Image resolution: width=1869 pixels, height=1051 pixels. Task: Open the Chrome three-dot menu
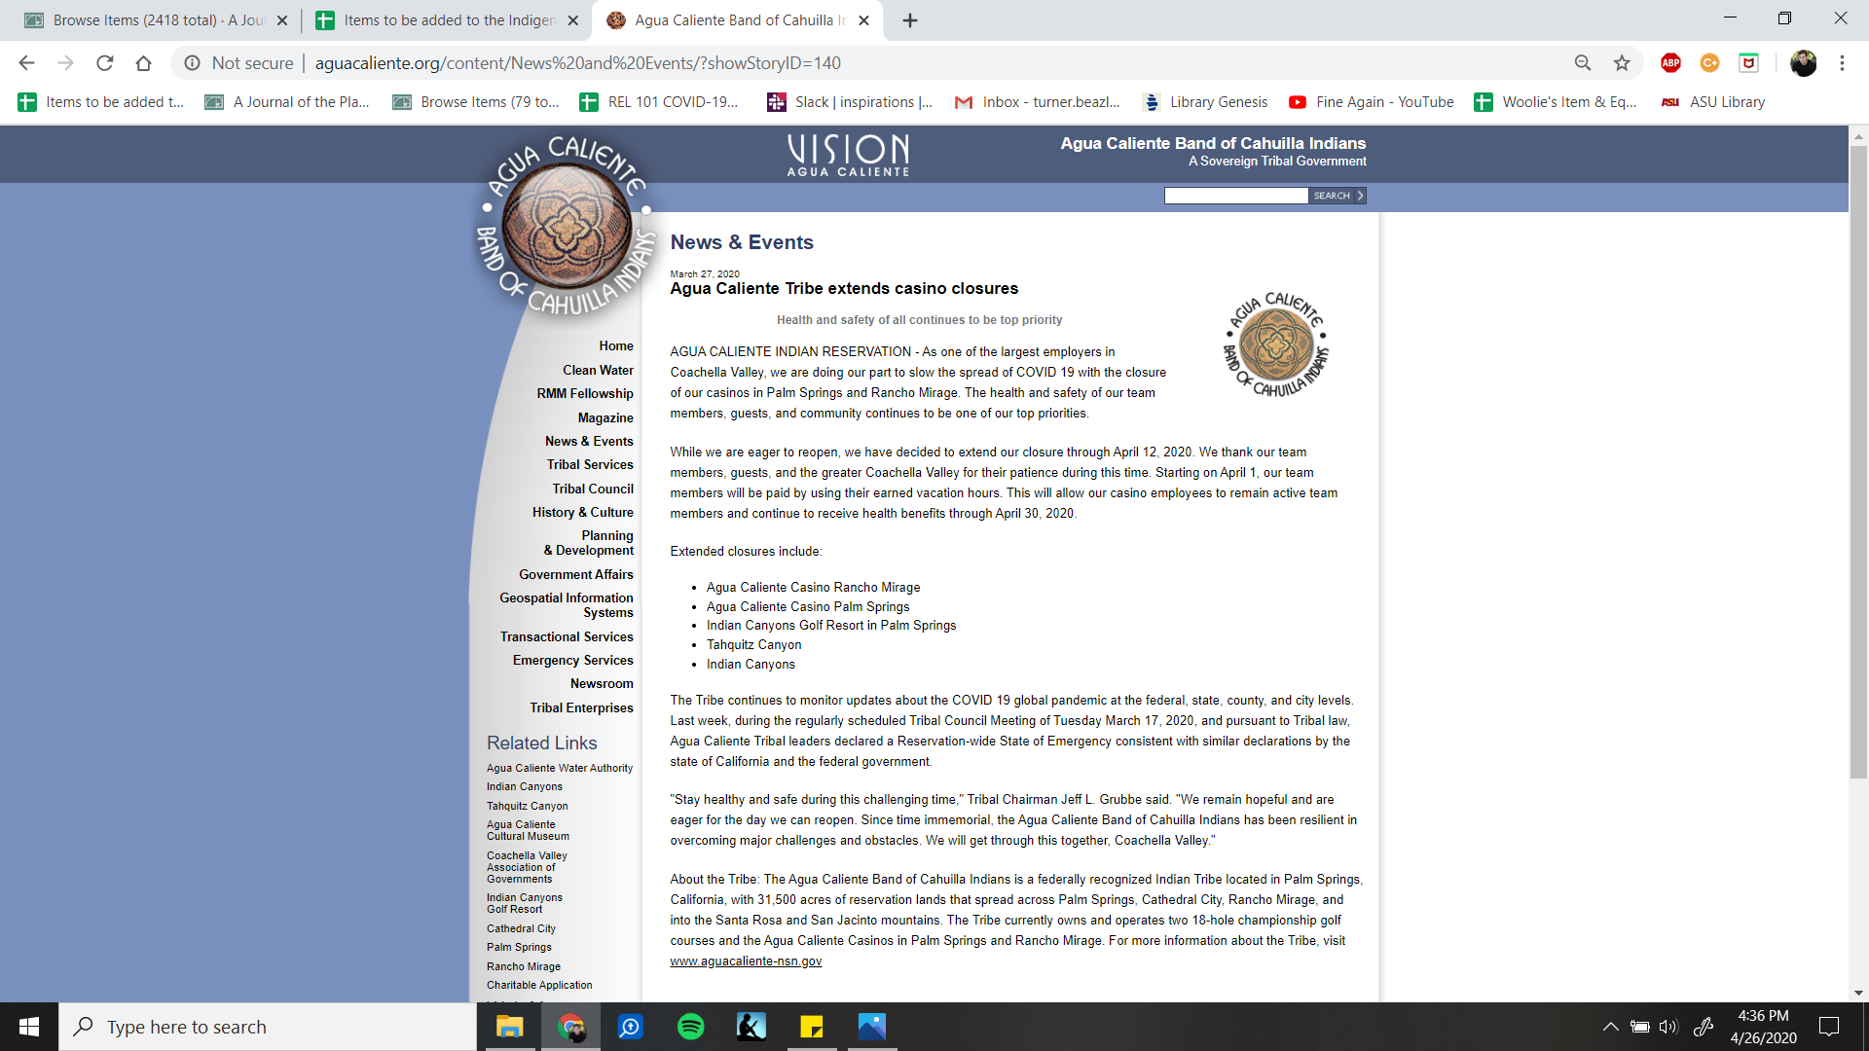(x=1842, y=63)
